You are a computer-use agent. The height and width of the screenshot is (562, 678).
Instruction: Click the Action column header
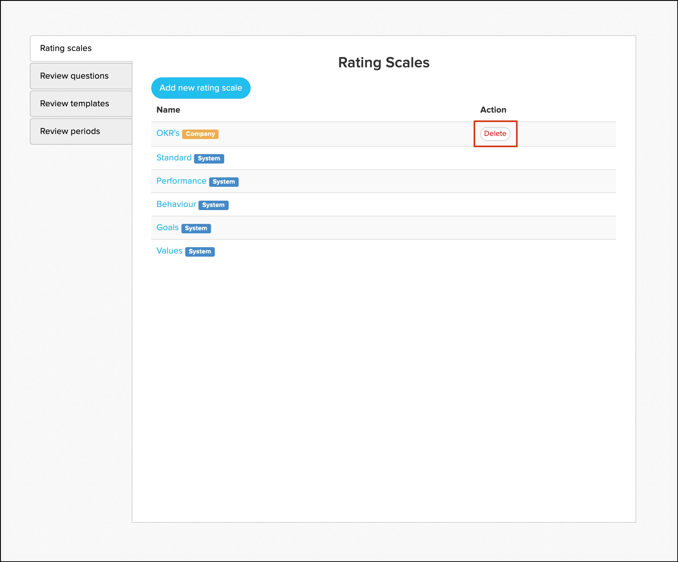pos(493,110)
